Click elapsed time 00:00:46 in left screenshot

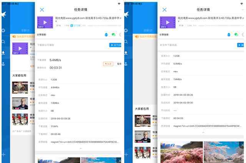pos(55,134)
